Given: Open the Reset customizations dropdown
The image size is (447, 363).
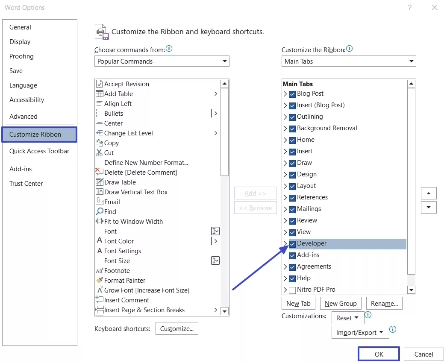Looking at the screenshot, I should pyautogui.click(x=348, y=318).
